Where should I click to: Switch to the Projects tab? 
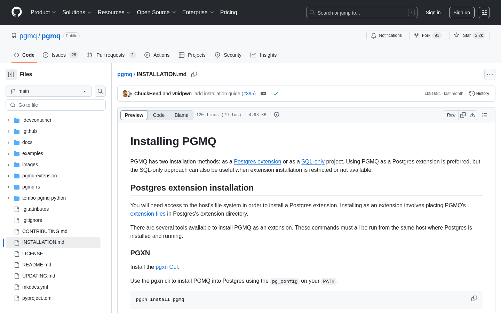pyautogui.click(x=192, y=55)
